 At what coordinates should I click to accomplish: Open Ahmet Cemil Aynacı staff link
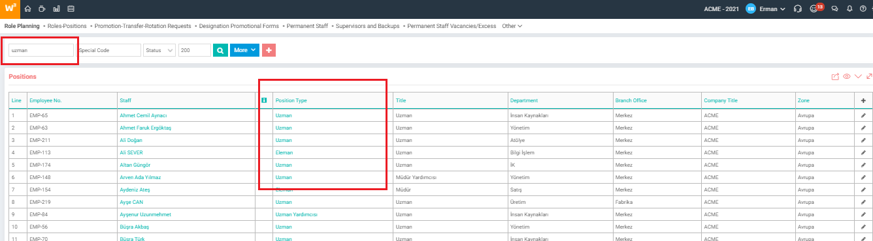(x=139, y=115)
